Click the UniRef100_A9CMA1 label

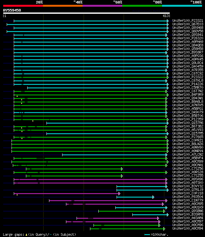tap(188, 165)
